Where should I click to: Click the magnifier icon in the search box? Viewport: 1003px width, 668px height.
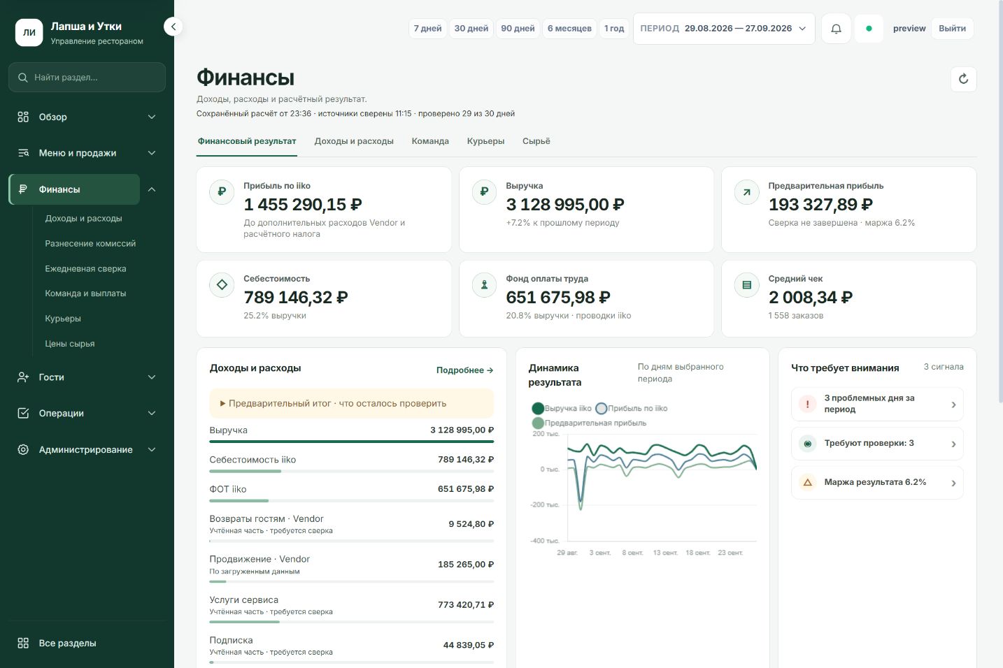[x=23, y=78]
